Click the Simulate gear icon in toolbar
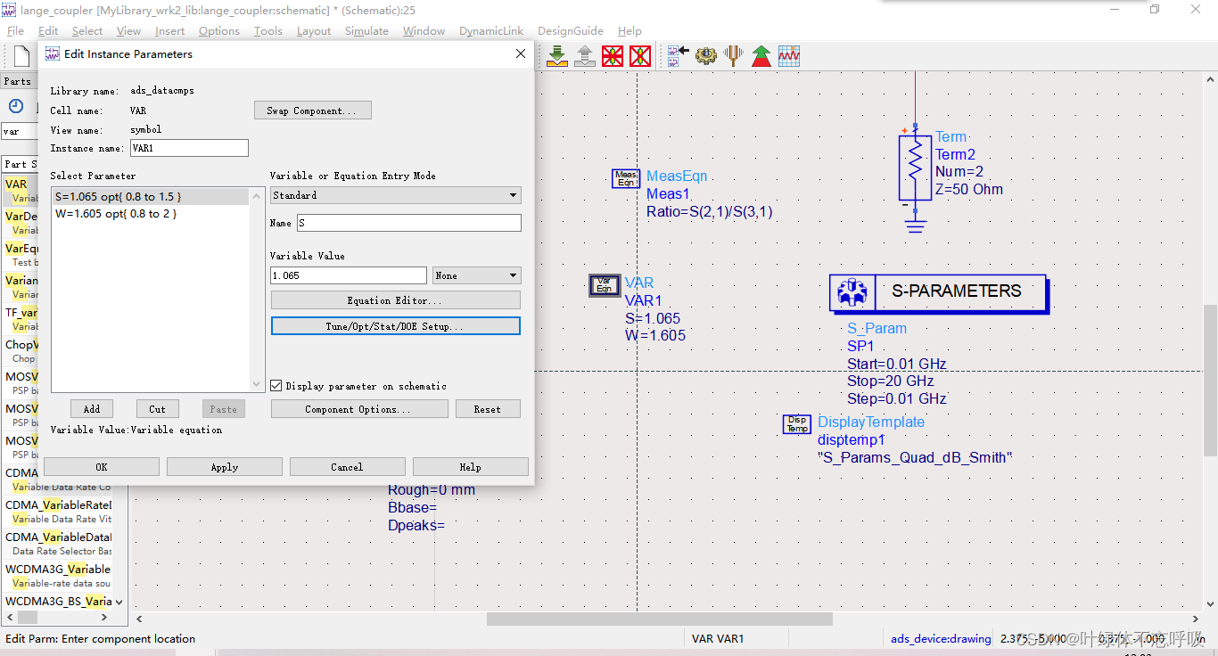 pyautogui.click(x=706, y=56)
